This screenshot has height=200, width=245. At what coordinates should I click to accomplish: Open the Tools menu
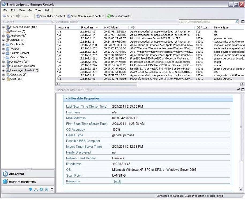pyautogui.click(x=38, y=10)
